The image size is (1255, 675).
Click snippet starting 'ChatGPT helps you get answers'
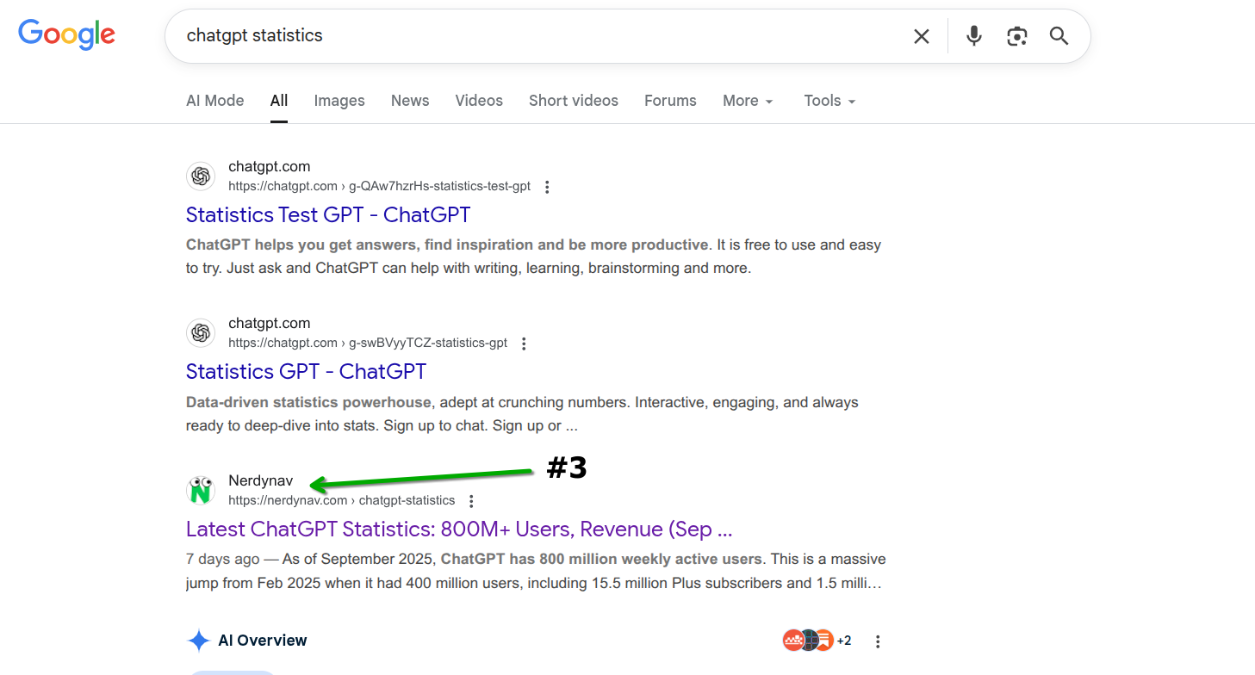click(x=533, y=257)
